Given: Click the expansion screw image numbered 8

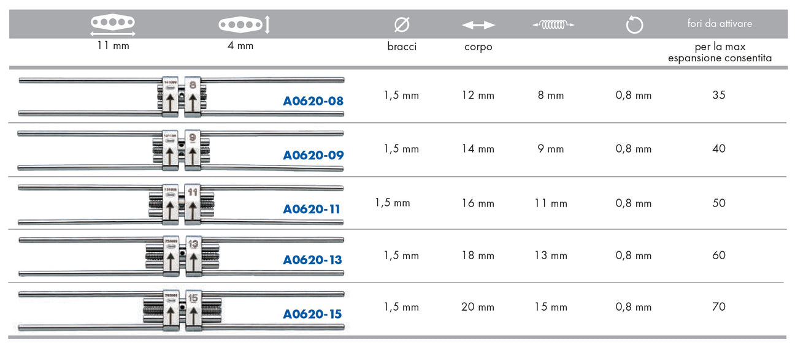Looking at the screenshot, I should click(x=182, y=97).
